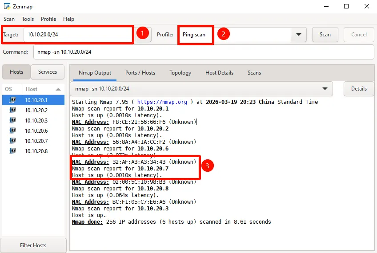Click the Details button
377x253 pixels.
pos(359,89)
